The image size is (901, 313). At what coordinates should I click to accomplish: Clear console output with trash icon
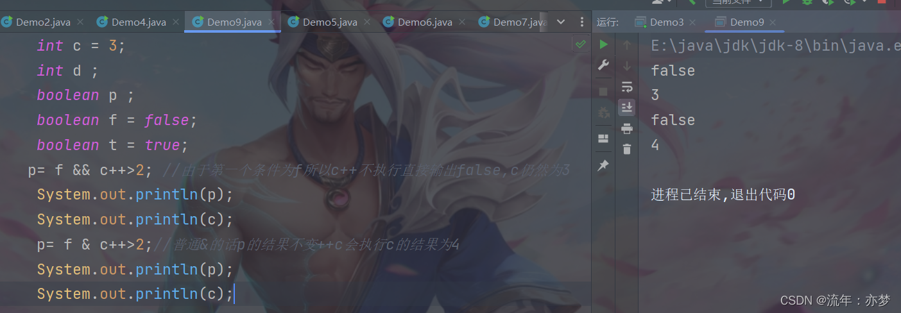pos(627,149)
